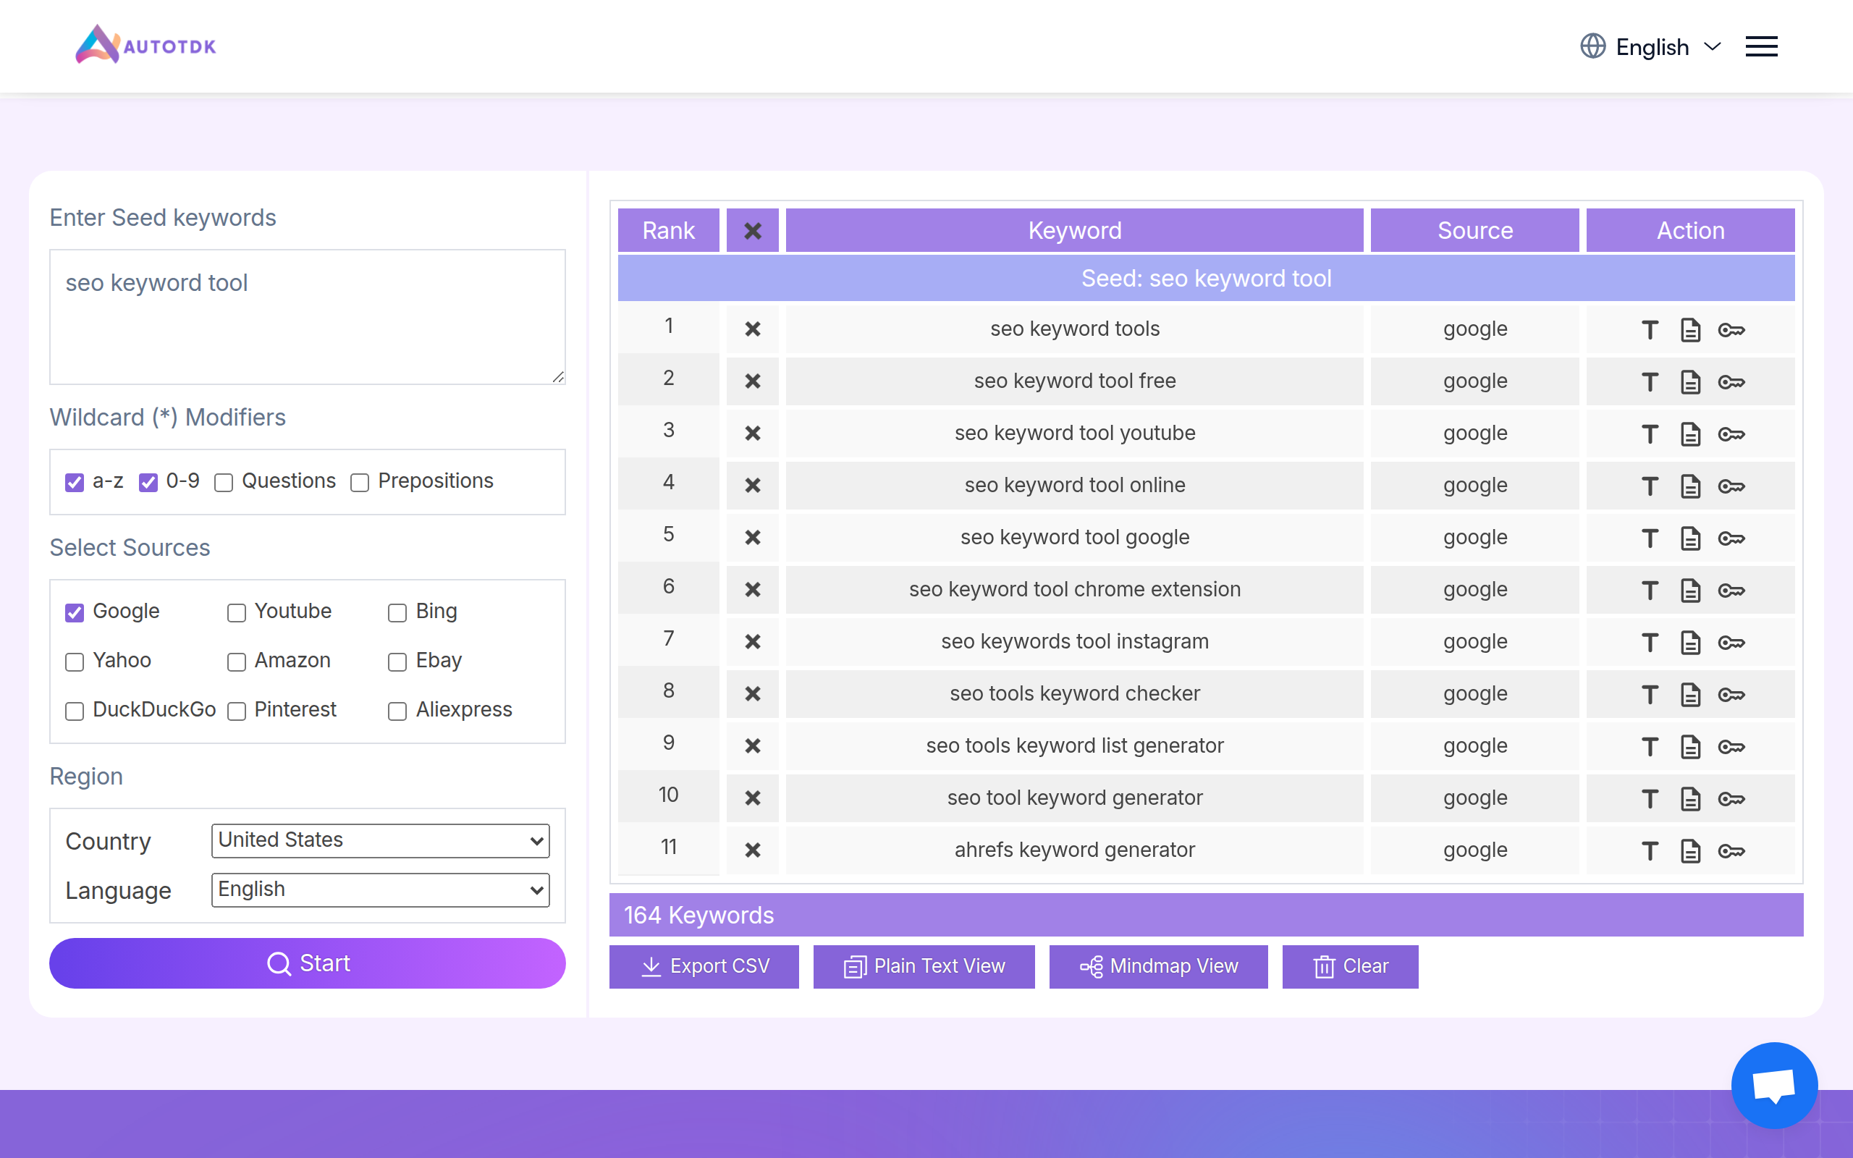Image resolution: width=1853 pixels, height=1158 pixels.
Task: Click the Export CSV button
Action: click(x=704, y=966)
